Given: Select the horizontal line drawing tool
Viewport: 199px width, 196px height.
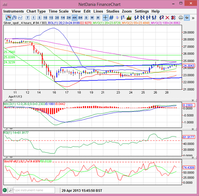Looking at the screenshot, I should [x=148, y=18].
